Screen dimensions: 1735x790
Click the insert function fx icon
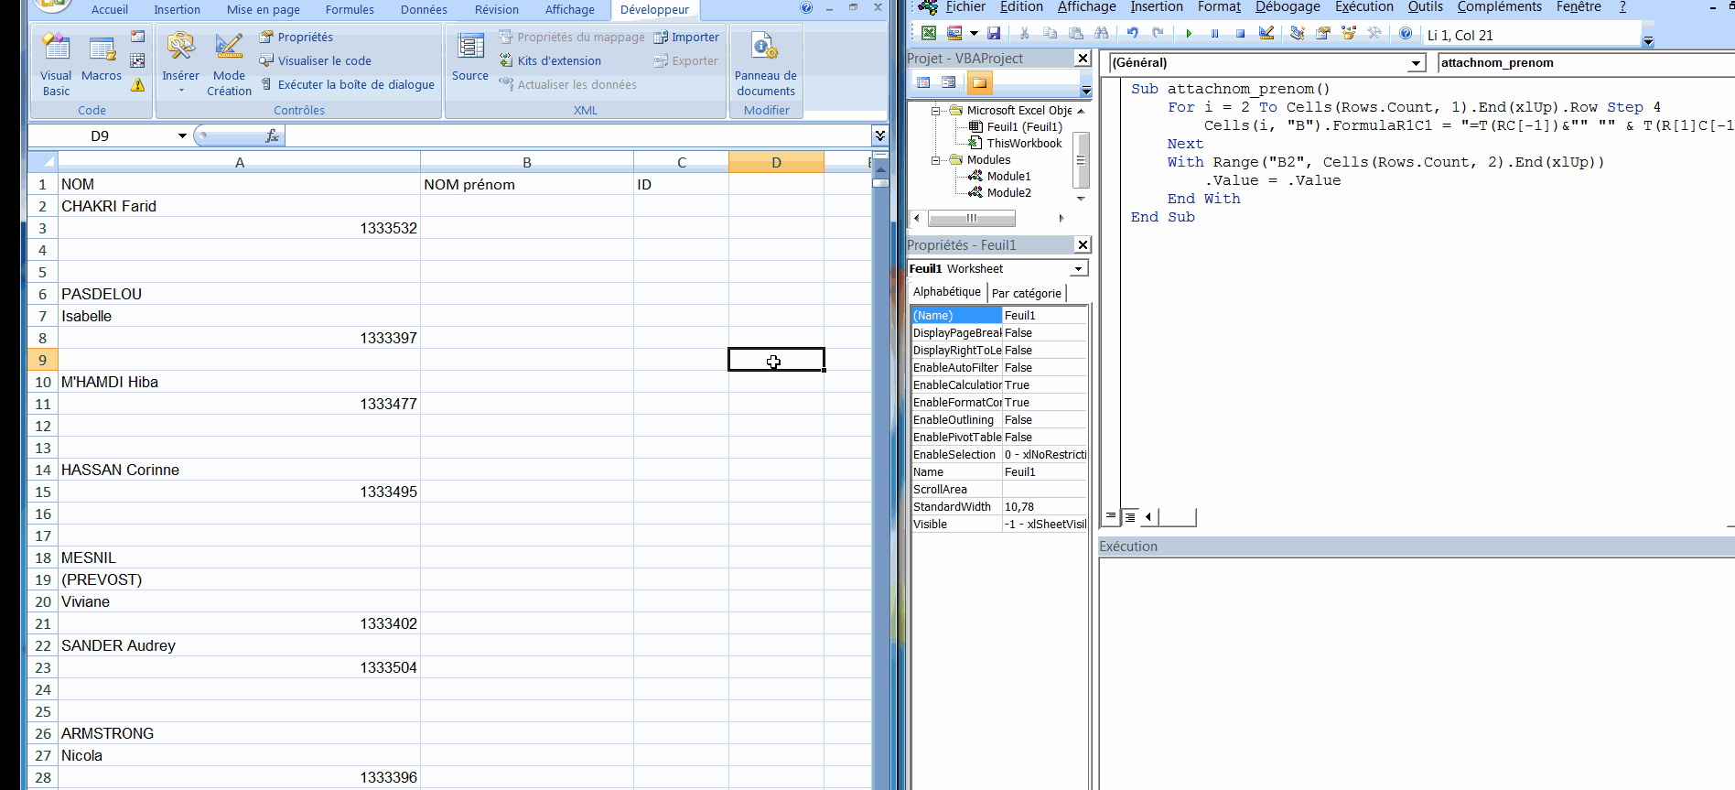click(x=272, y=135)
